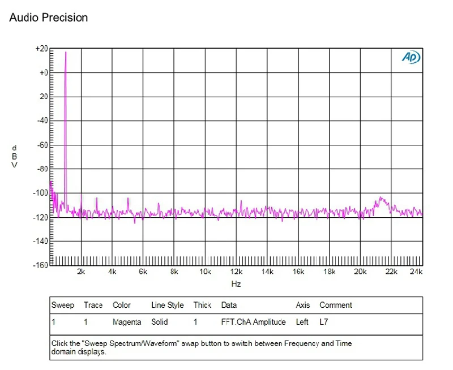453x370 pixels.
Task: Click the "2k" frequency axis label
Action: (x=81, y=272)
